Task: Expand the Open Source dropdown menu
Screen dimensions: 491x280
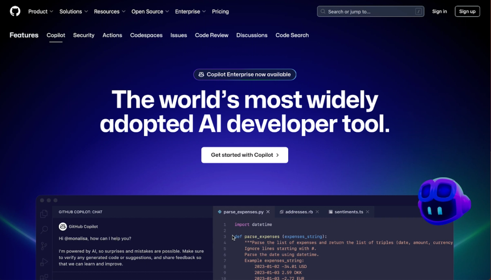Action: coord(150,11)
